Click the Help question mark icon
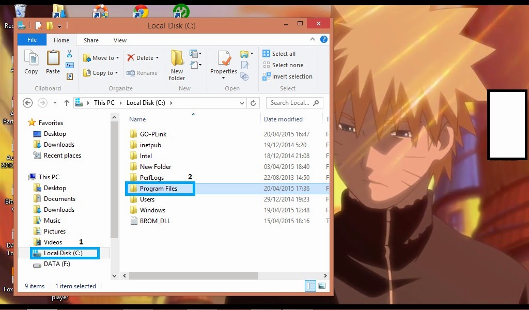529x310 pixels. (x=323, y=40)
